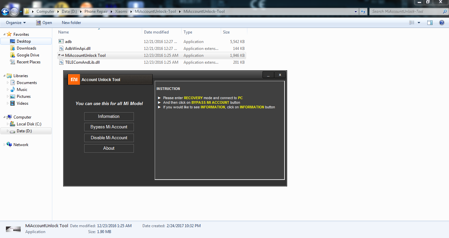Open the About button in Unlock Tool
The width and height of the screenshot is (449, 238).
point(109,148)
